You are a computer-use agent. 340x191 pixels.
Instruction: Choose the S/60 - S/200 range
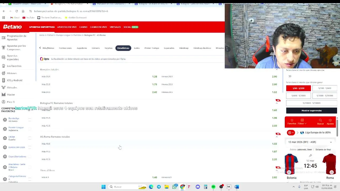point(299,88)
